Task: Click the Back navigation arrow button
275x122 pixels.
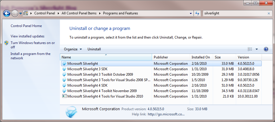Action: pos(7,13)
